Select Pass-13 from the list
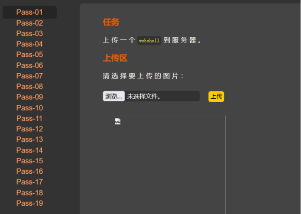The width and height of the screenshot is (301, 214). tap(30, 139)
